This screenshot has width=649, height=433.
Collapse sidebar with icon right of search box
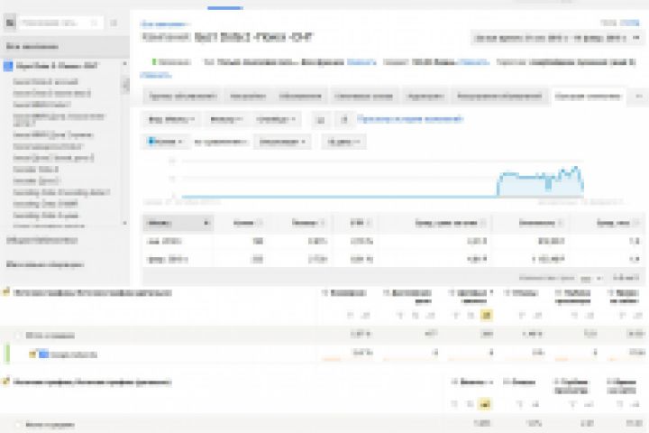pyautogui.click(x=114, y=23)
